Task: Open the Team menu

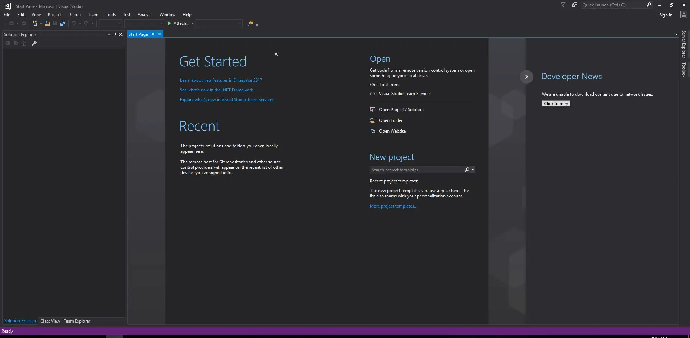Action: click(93, 14)
